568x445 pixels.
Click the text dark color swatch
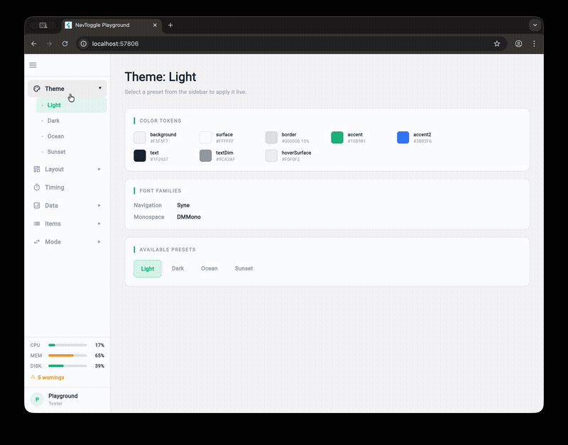(140, 155)
